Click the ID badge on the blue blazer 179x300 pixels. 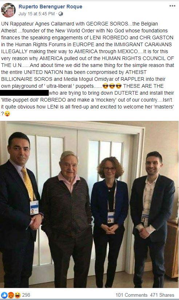tap(111, 218)
